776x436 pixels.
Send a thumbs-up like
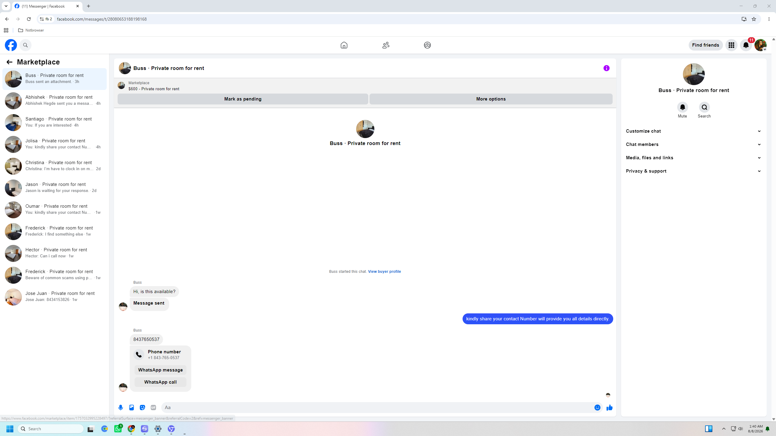point(609,408)
